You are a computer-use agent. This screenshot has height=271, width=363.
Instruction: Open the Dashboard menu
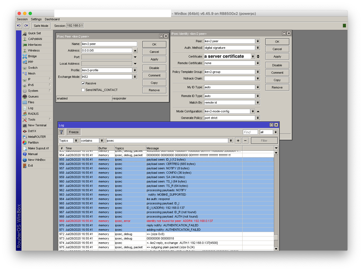tap(52, 19)
